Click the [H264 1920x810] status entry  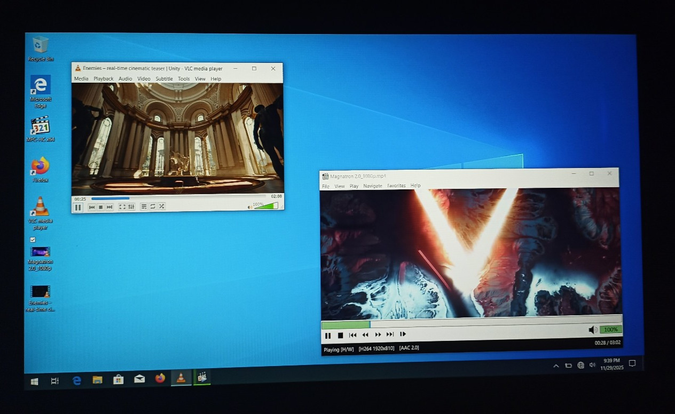coord(376,348)
